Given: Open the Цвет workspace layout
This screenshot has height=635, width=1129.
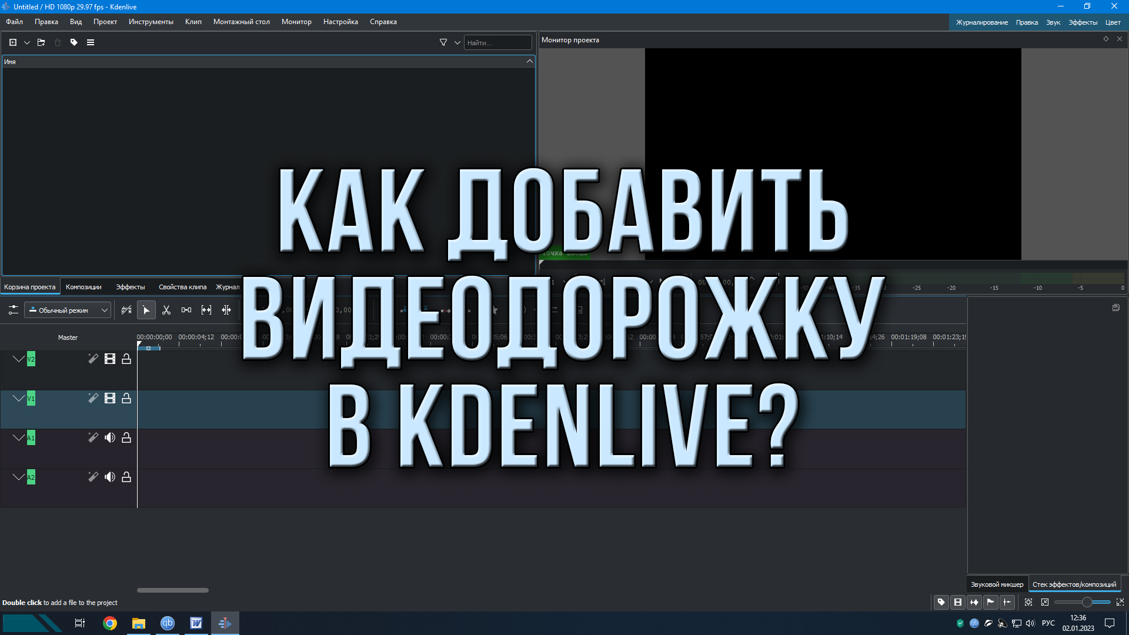Looking at the screenshot, I should (1113, 22).
